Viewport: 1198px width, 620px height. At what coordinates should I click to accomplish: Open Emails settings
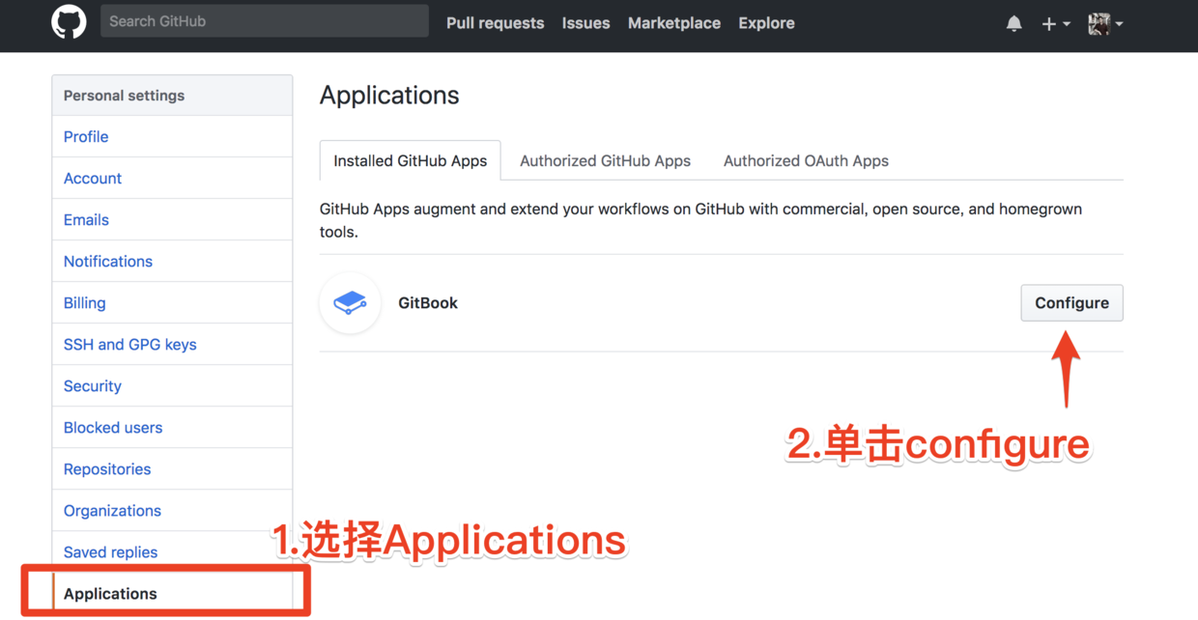pyautogui.click(x=172, y=220)
